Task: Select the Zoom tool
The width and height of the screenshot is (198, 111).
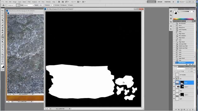Action: [3, 62]
